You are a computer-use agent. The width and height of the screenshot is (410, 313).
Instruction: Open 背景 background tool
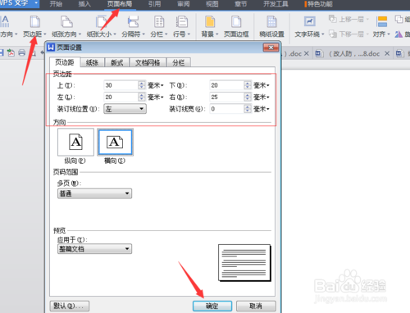210,27
